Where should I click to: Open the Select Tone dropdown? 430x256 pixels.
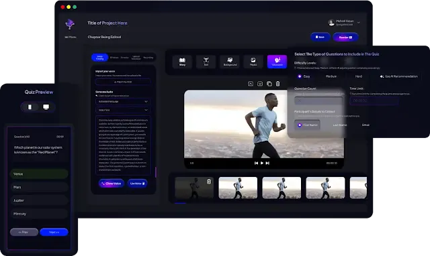(x=123, y=110)
